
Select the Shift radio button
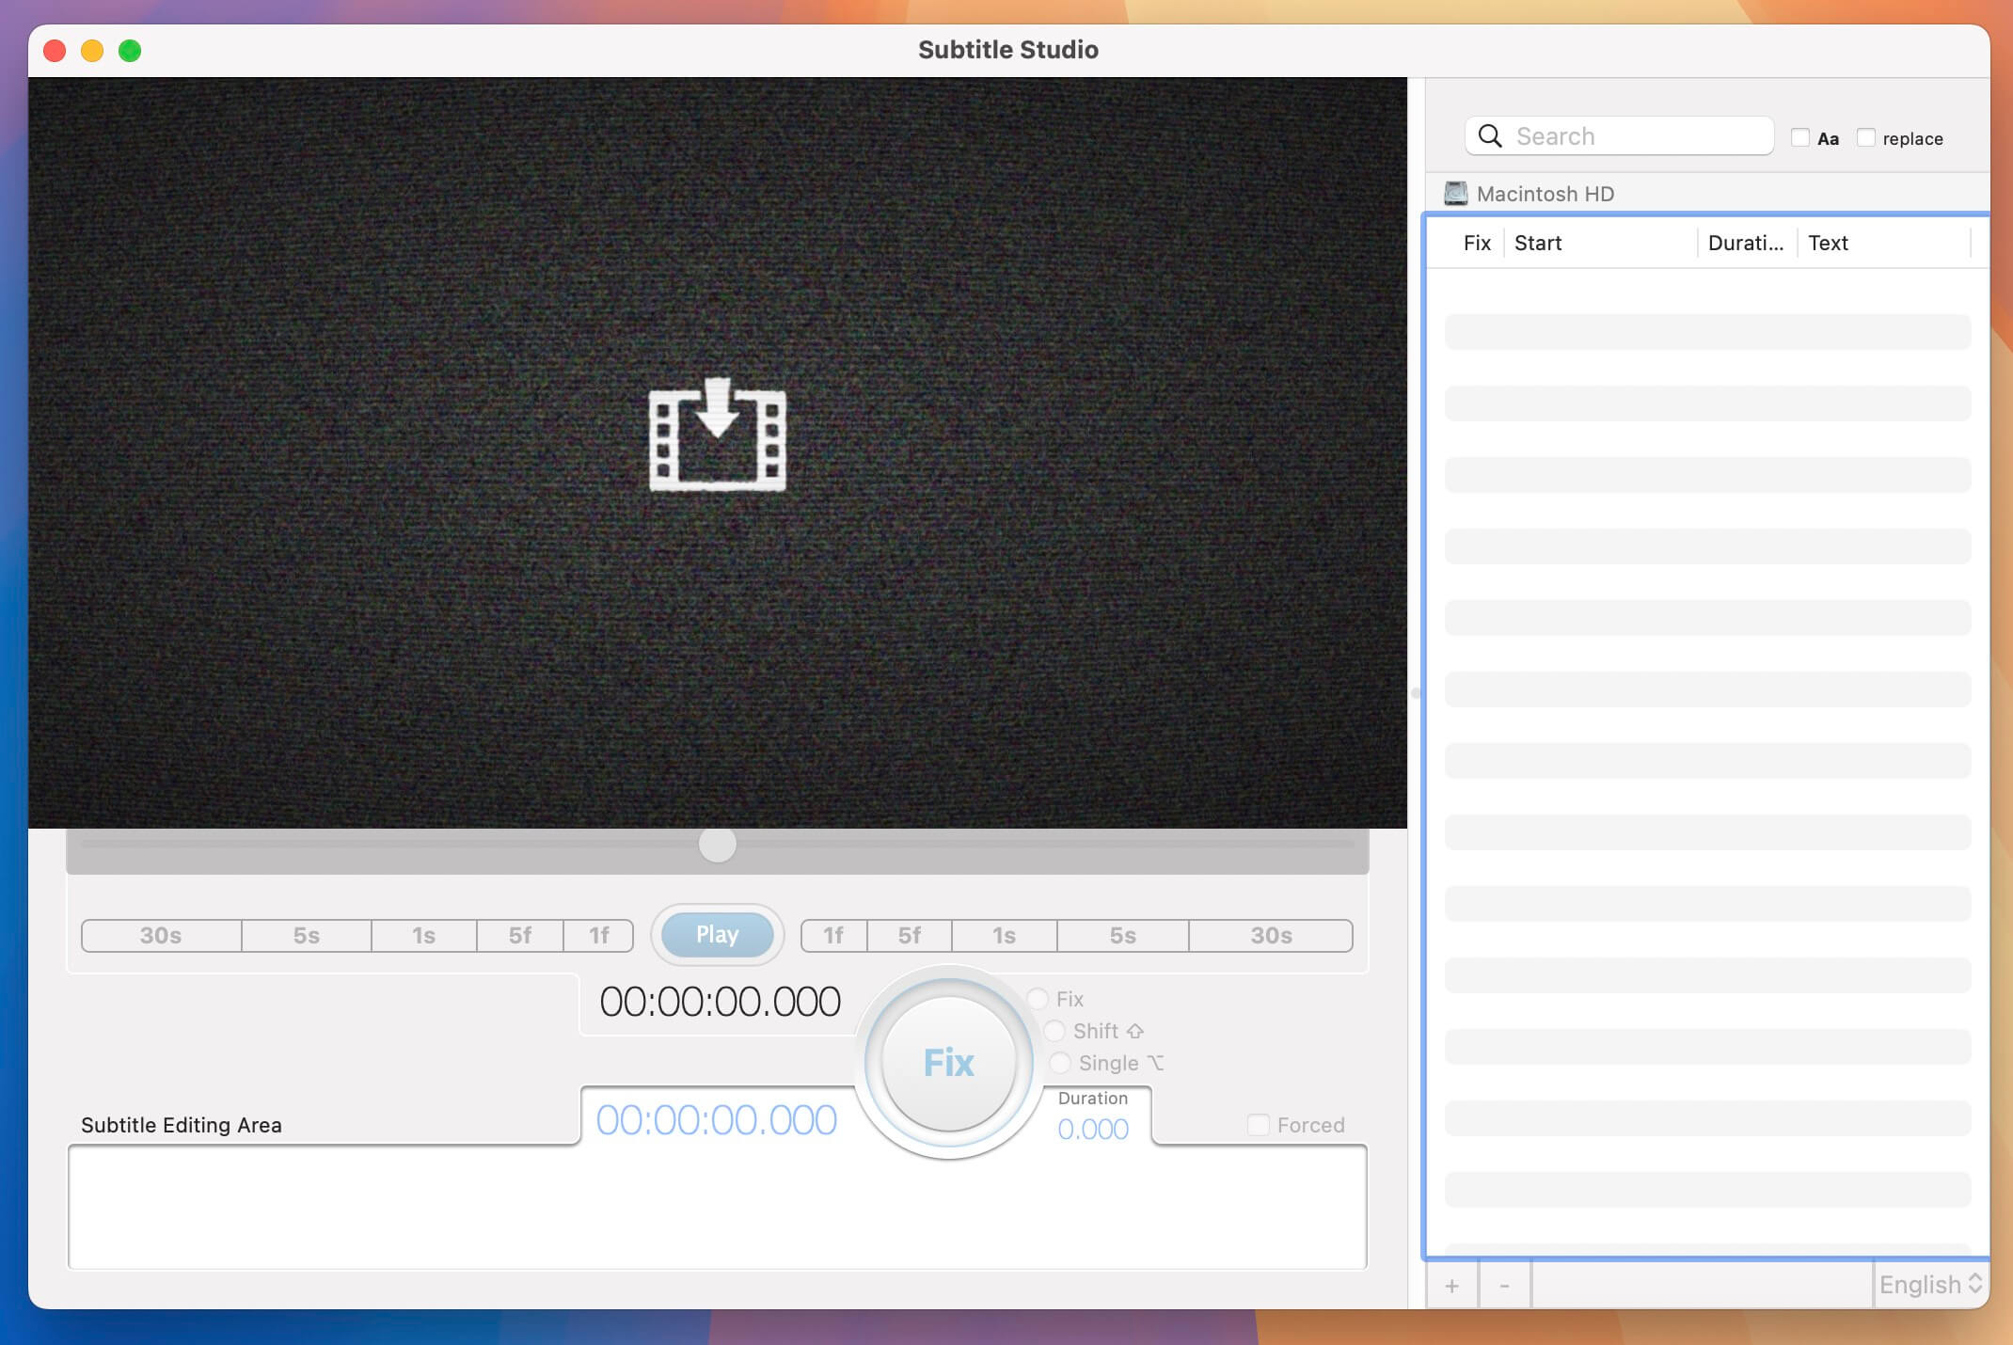coord(1055,1030)
